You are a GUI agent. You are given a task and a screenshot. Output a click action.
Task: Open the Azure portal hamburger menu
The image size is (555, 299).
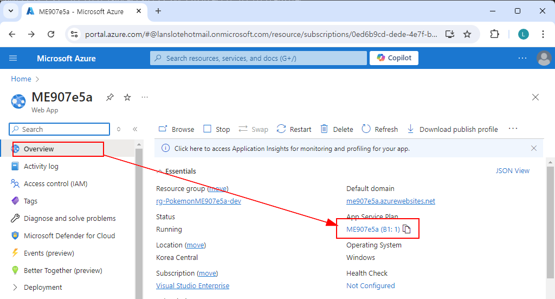click(13, 58)
